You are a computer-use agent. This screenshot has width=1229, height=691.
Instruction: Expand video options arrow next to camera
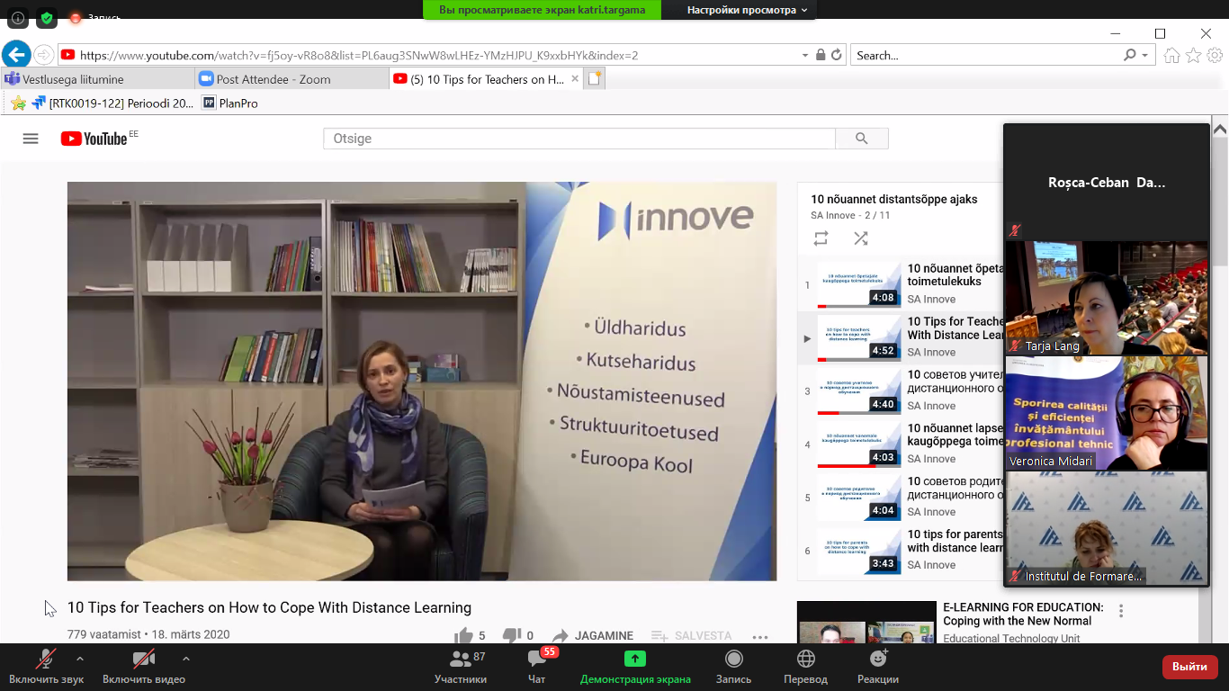coord(186,658)
